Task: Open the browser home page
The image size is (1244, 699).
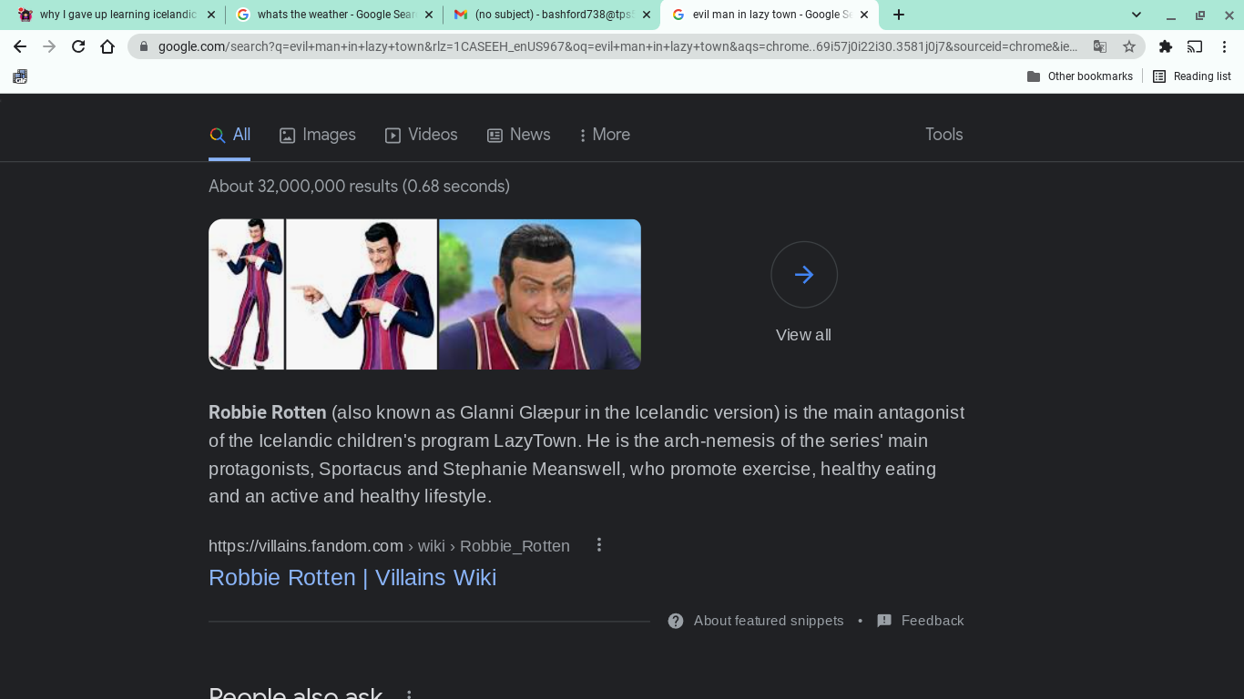Action: point(107,46)
